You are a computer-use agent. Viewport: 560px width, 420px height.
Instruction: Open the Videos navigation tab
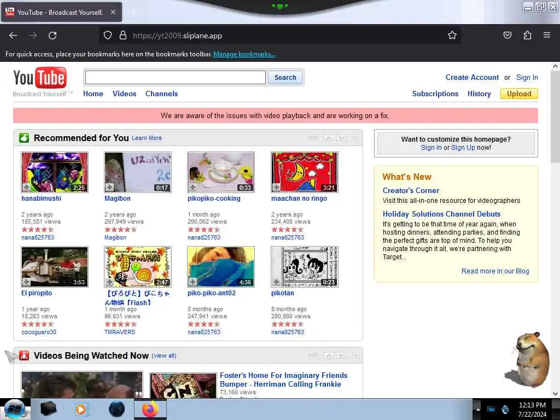point(124,94)
